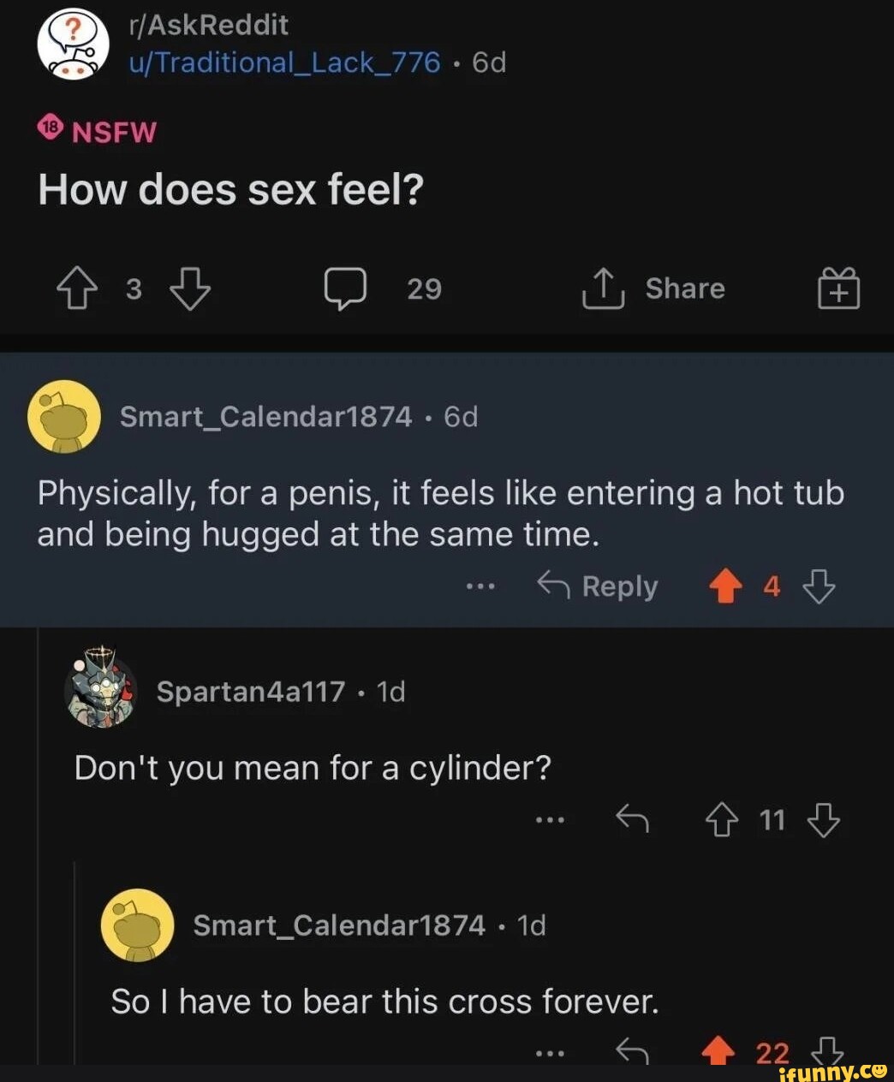Open more options for cylinder comment
The width and height of the screenshot is (894, 1082).
(549, 820)
